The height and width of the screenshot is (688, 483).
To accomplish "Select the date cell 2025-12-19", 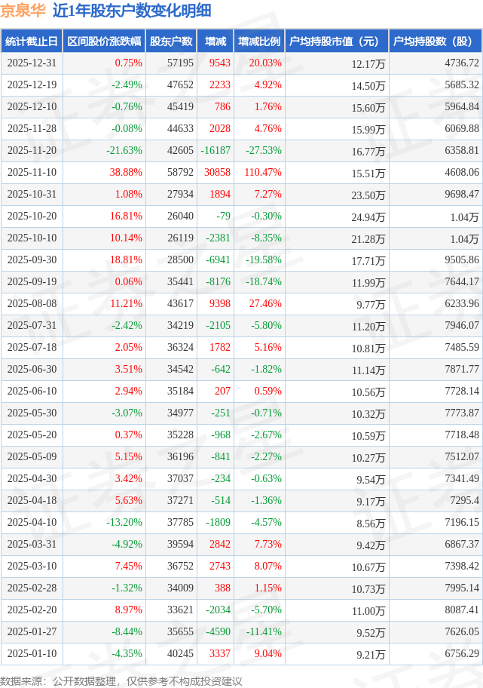I will pos(32,84).
